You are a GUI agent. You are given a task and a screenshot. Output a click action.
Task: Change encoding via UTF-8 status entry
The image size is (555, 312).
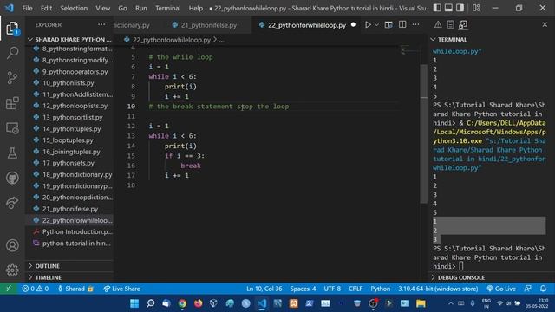pos(332,289)
